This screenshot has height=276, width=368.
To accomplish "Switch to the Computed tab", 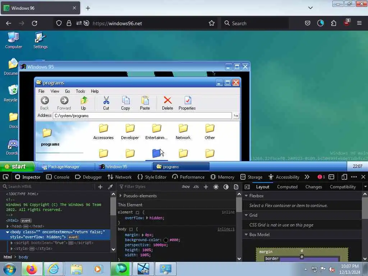I will 287,187.
